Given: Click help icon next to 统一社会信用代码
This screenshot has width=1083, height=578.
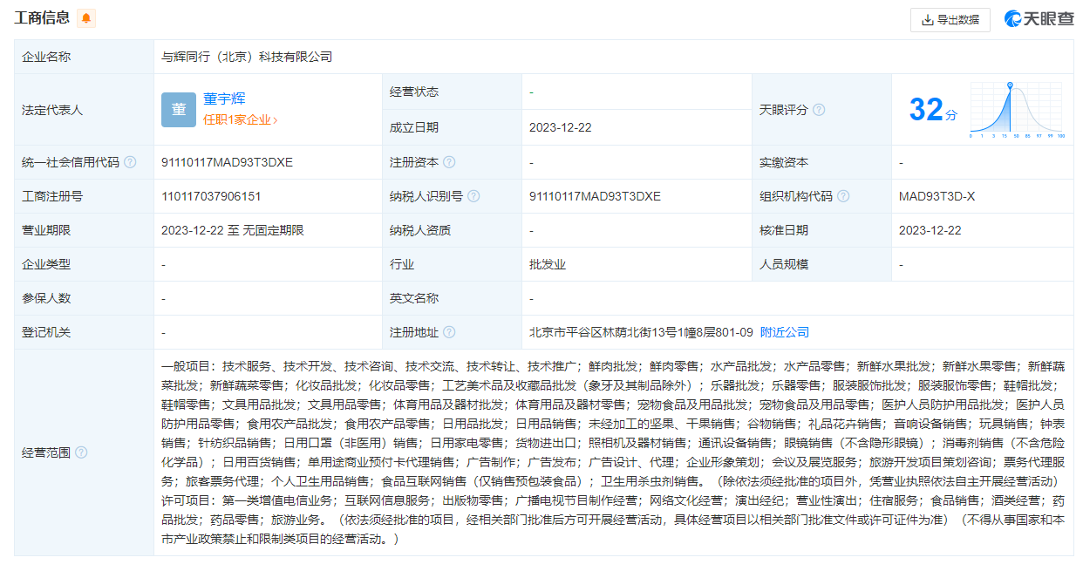Looking at the screenshot, I should (x=130, y=162).
